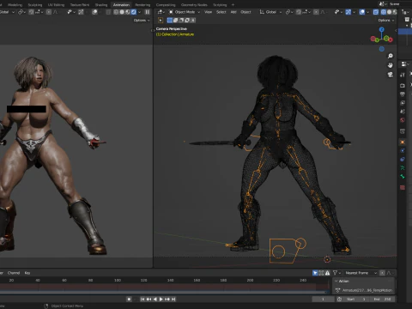Open object type visibility dropdown in right viewport

pos(338,12)
